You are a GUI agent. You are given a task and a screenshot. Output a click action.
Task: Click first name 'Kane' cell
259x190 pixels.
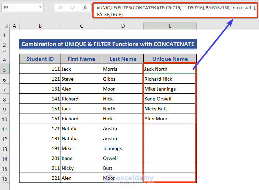click(81, 158)
